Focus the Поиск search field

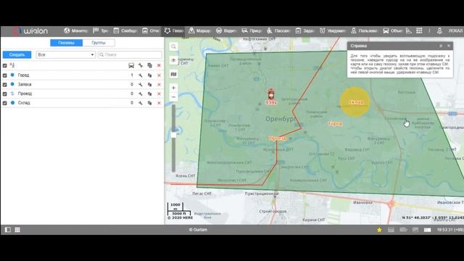130,55
